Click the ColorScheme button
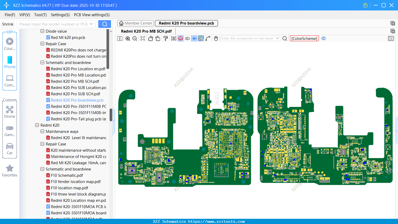This screenshot has width=398, height=224. coord(304,39)
